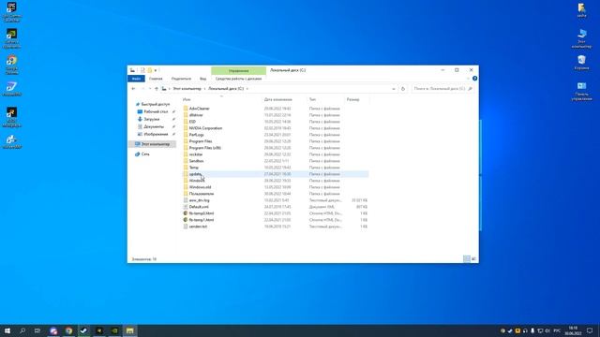Select Этот компьютер in navigation pane
Image resolution: width=600 pixels, height=337 pixels.
(x=152, y=144)
